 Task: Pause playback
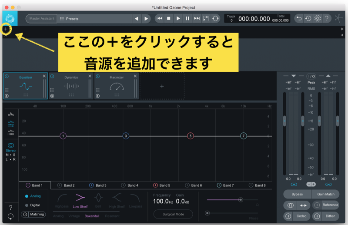pos(187,18)
